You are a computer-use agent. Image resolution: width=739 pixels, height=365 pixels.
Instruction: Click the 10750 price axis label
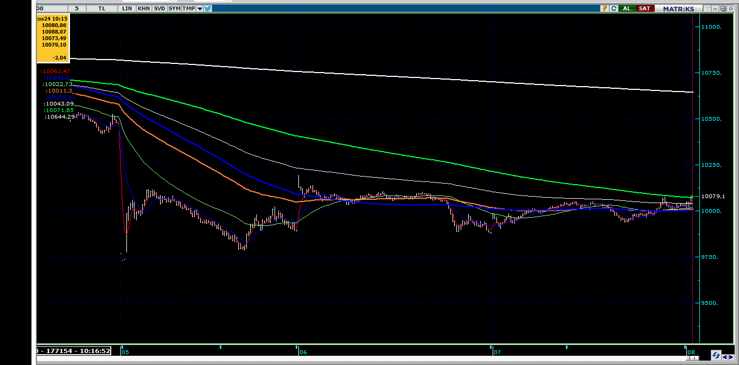coord(711,73)
